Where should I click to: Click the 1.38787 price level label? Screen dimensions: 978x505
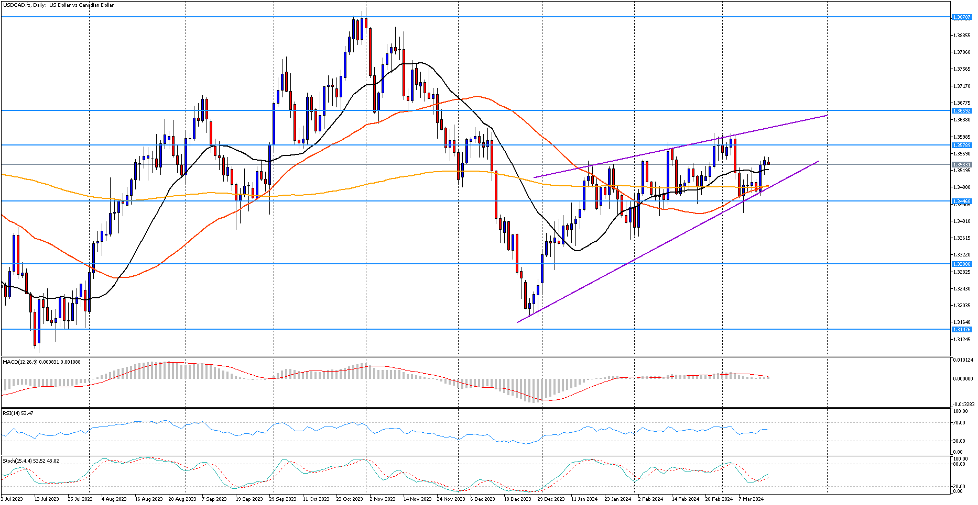click(962, 17)
